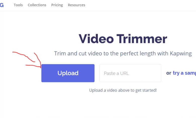Click the word Kapwing in the subtitle

(x=181, y=53)
